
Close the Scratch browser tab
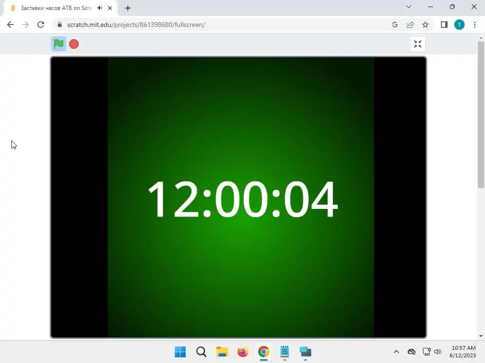coord(110,8)
